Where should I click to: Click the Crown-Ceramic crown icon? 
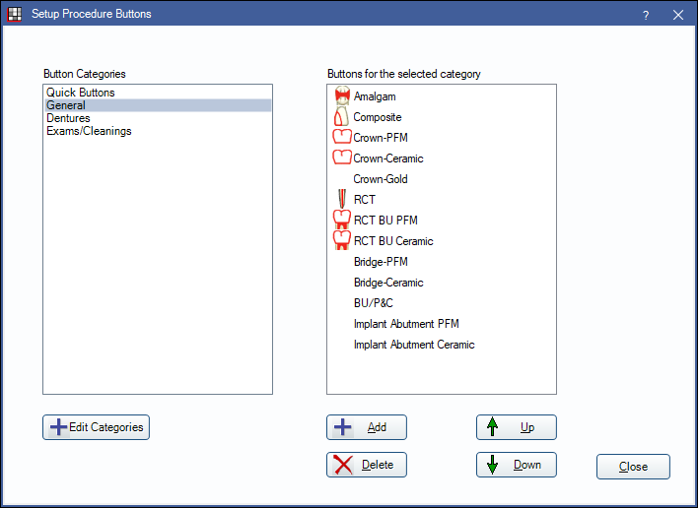pos(342,159)
